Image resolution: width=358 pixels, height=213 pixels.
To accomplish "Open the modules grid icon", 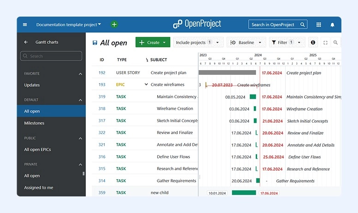I will coord(319,24).
